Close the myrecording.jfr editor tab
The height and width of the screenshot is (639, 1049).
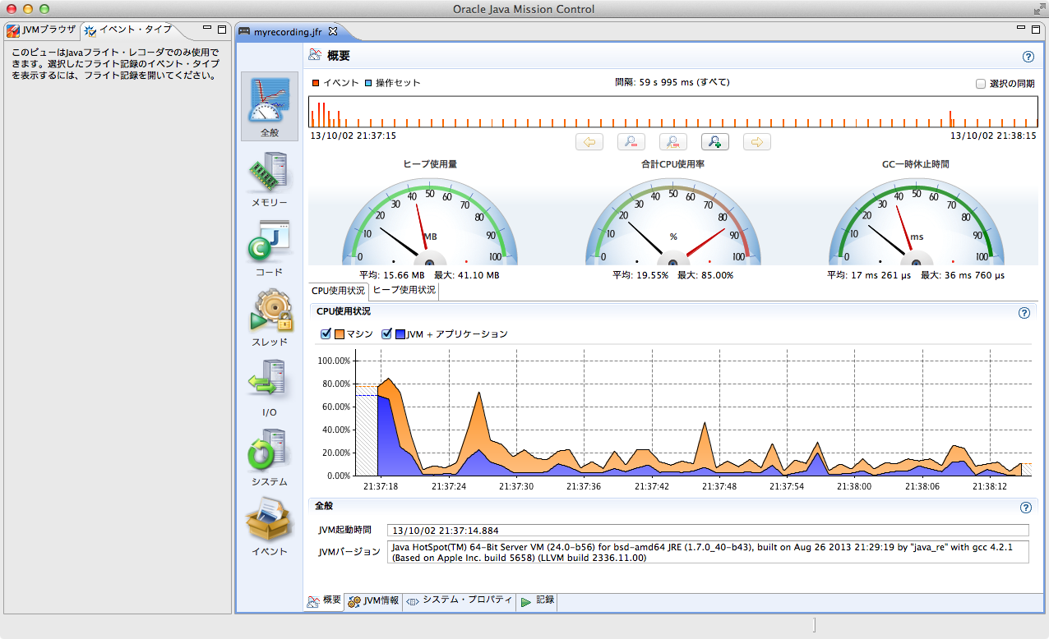[333, 31]
